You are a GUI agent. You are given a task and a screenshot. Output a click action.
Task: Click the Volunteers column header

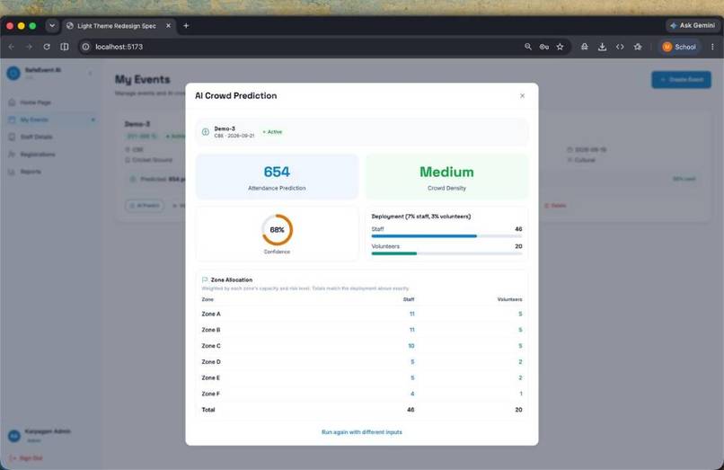point(509,299)
